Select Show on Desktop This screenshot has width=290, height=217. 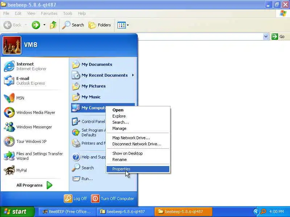(x=138, y=153)
